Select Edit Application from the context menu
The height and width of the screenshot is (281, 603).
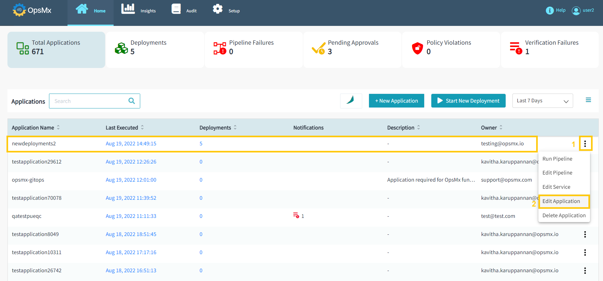pos(561,201)
